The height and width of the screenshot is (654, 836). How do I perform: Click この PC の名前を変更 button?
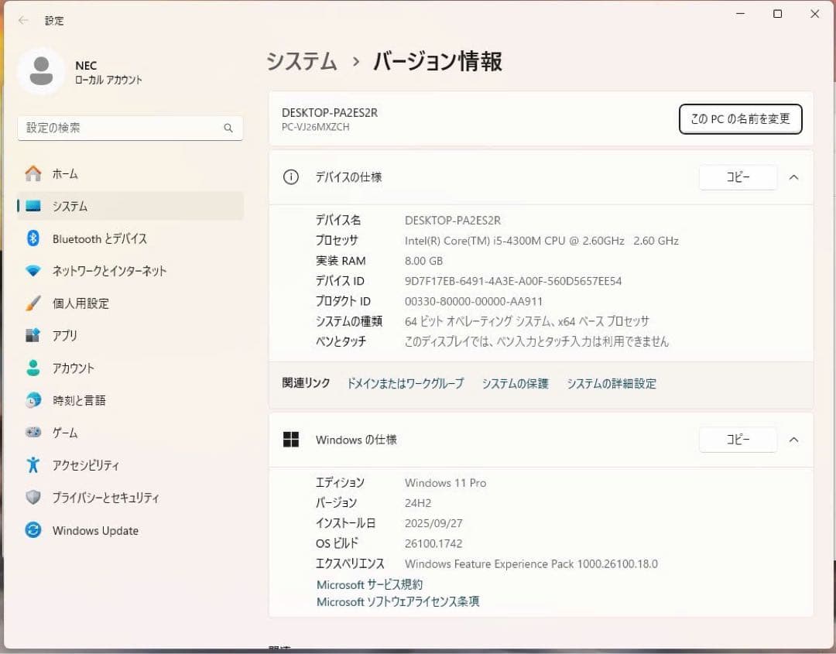click(x=740, y=119)
